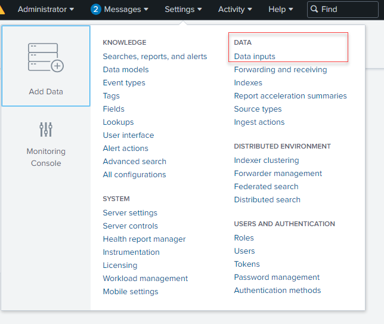384x324 pixels.
Task: Open the Users link
Action: pyautogui.click(x=244, y=251)
